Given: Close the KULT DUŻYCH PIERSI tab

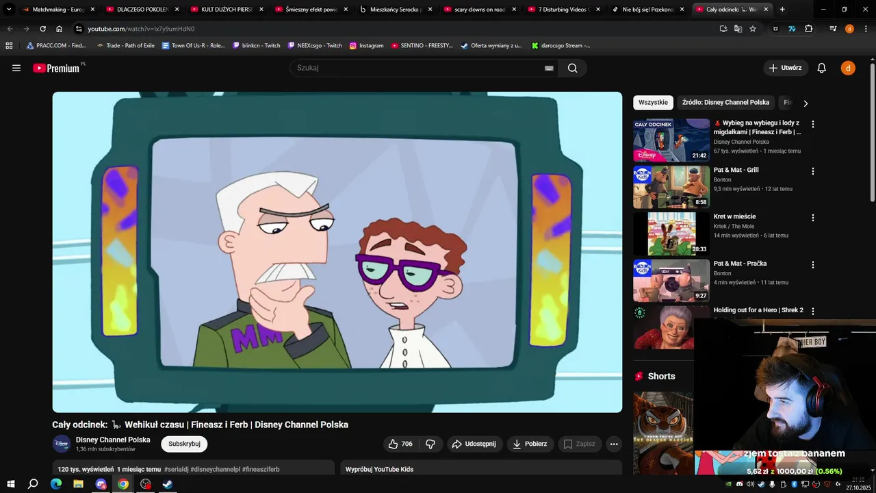Looking at the screenshot, I should (x=261, y=10).
